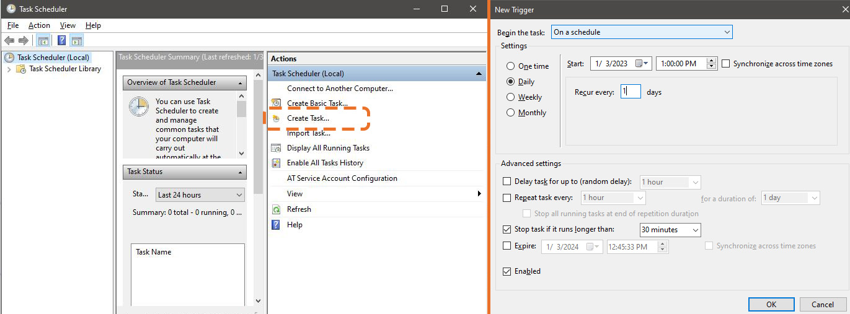Open the 30 minutes duration dropdown

point(670,230)
